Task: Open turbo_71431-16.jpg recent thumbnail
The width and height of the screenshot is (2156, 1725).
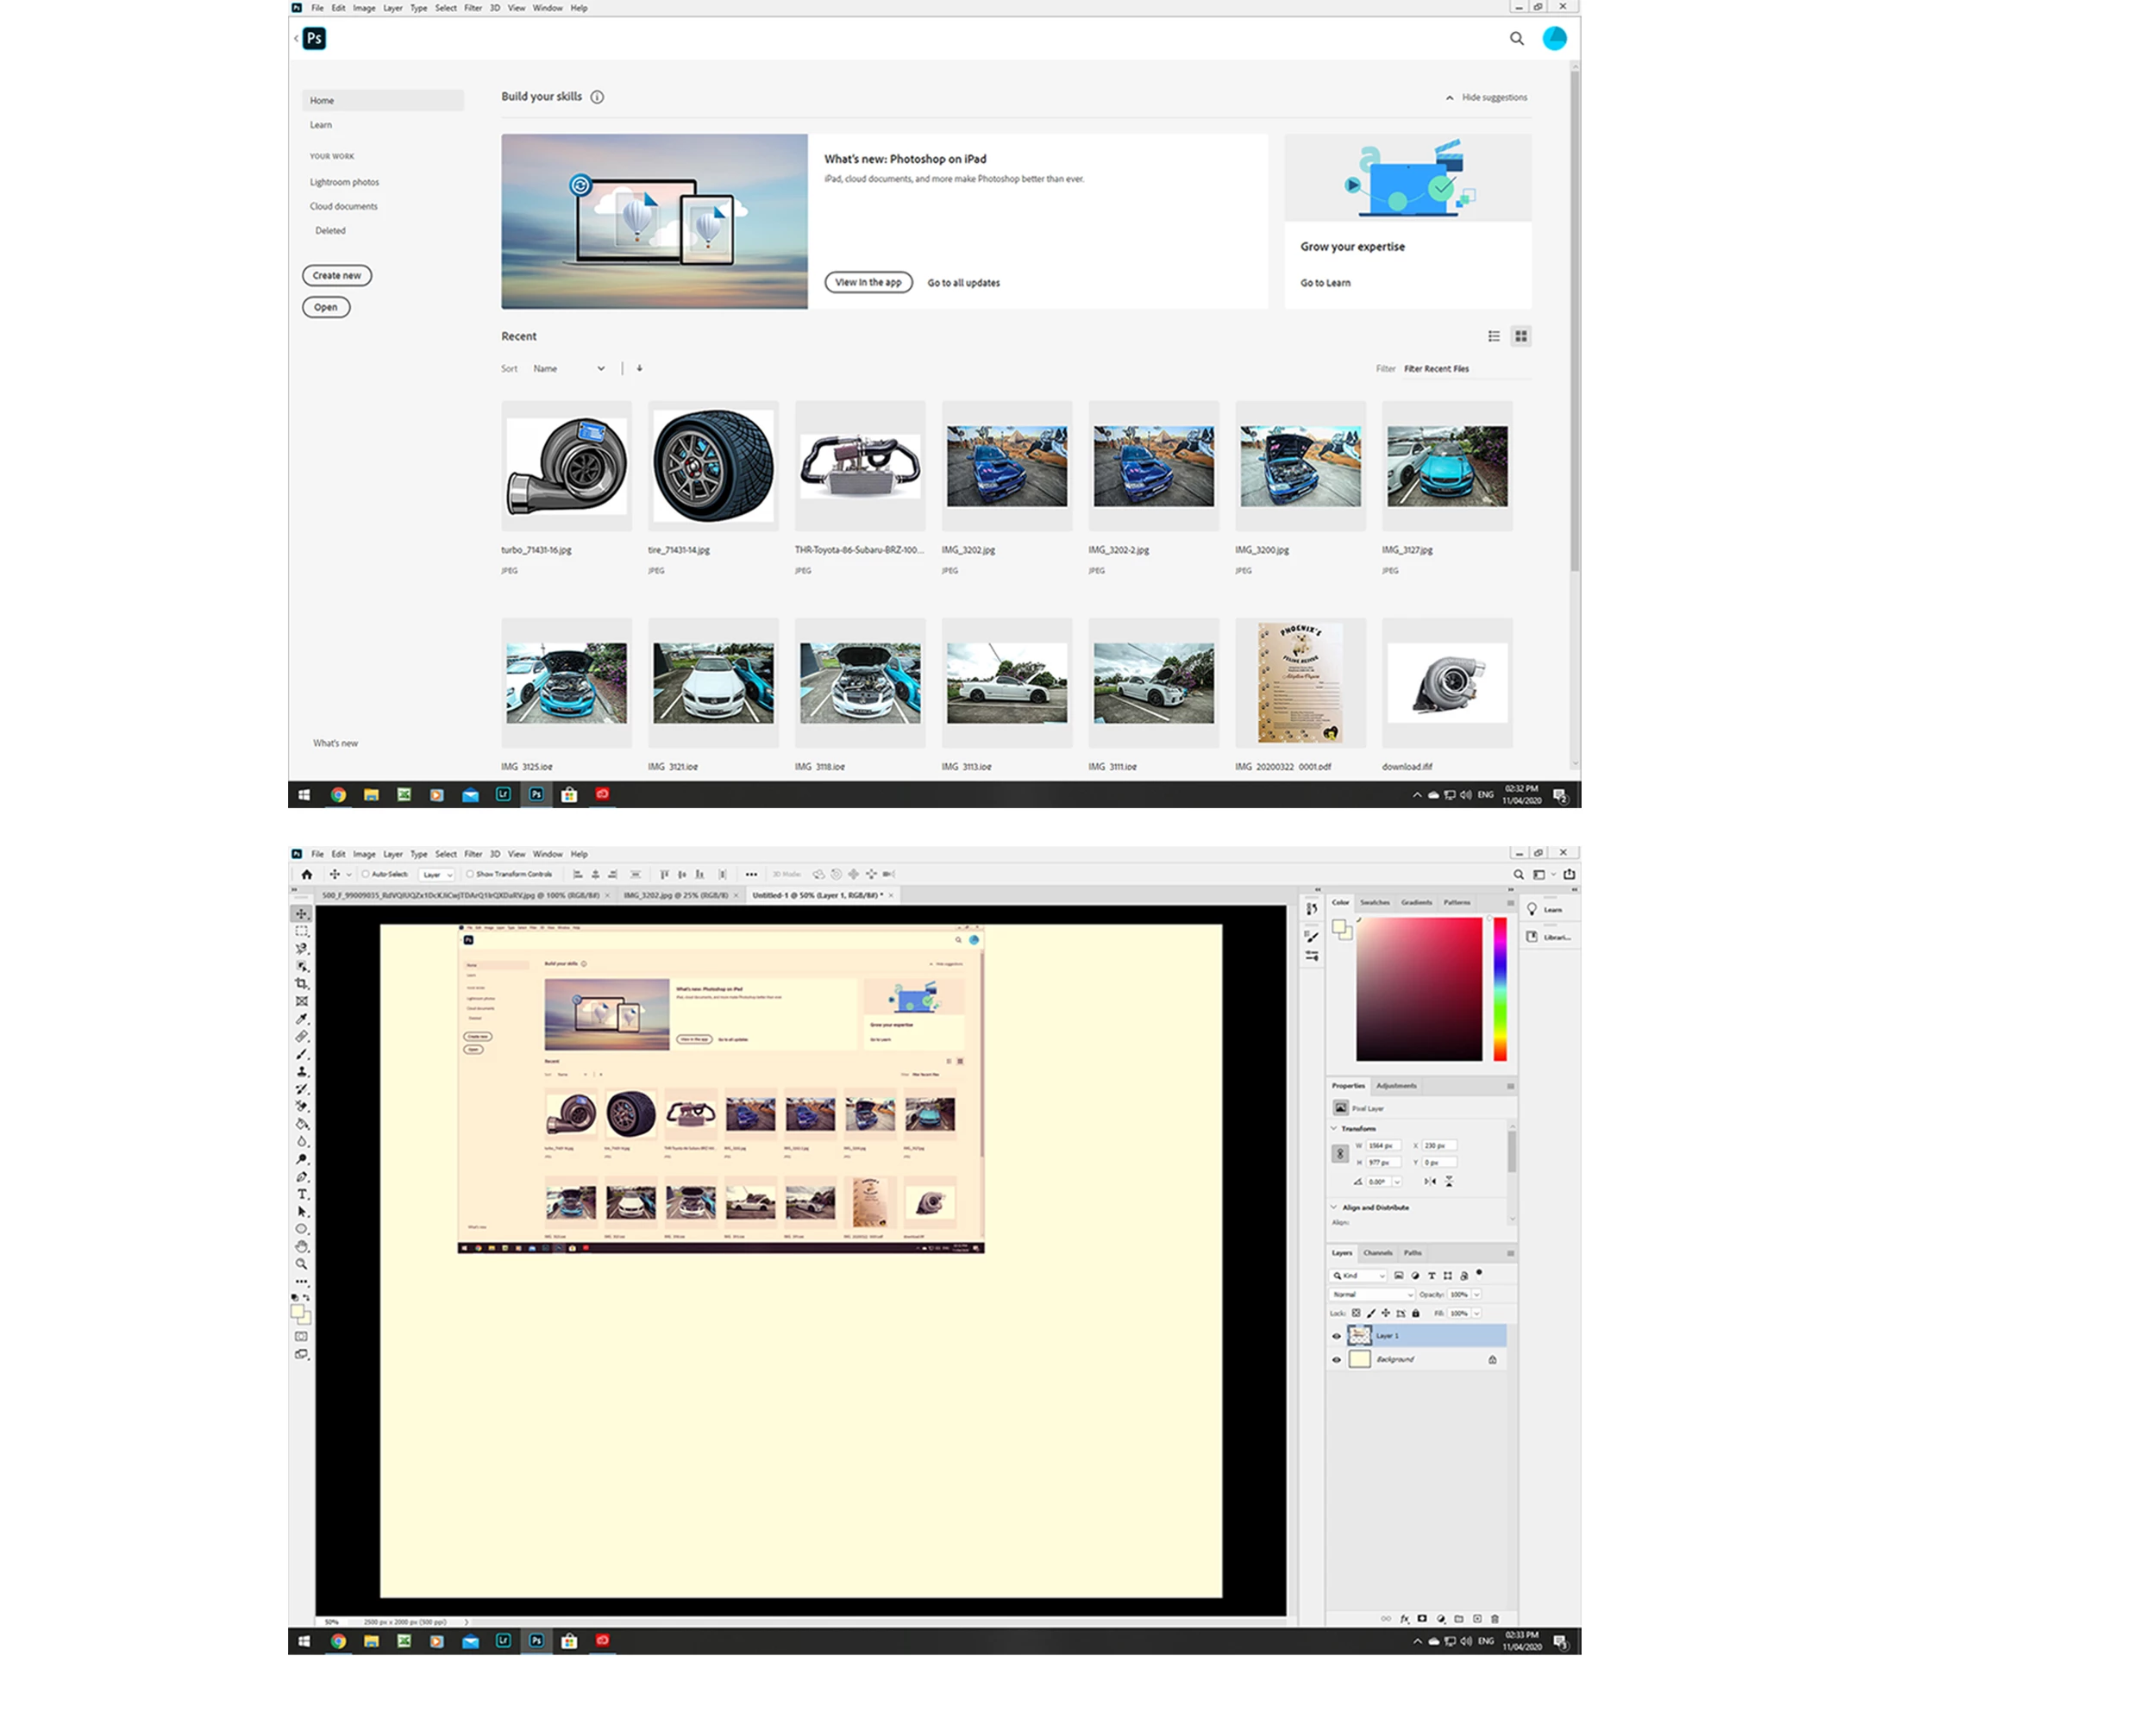Action: coord(566,466)
